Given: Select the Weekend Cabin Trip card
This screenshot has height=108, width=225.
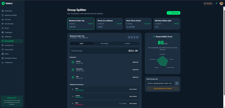Looking at the screenshot, I should click(81, 24).
